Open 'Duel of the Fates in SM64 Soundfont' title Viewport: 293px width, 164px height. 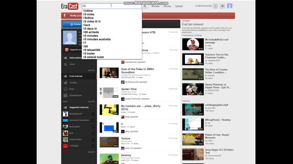[x=137, y=71]
